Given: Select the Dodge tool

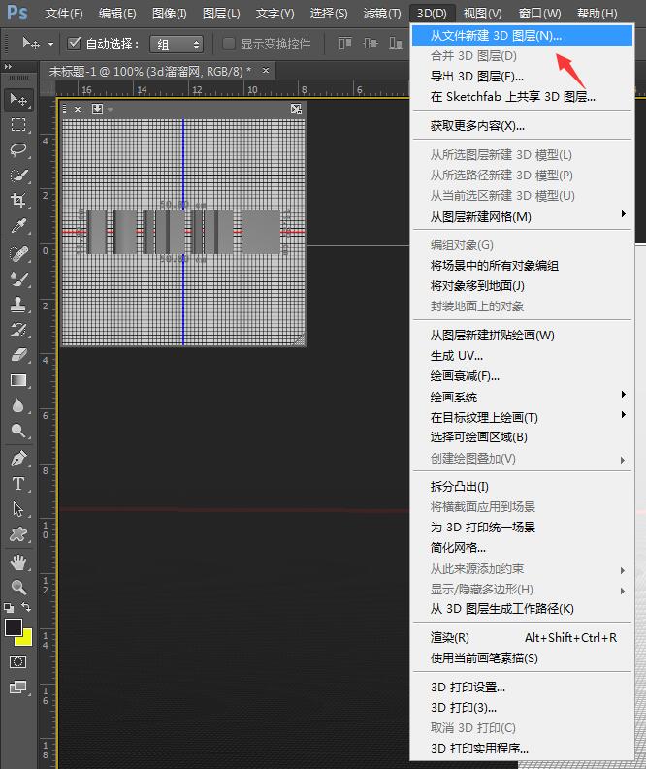Looking at the screenshot, I should 18,431.
